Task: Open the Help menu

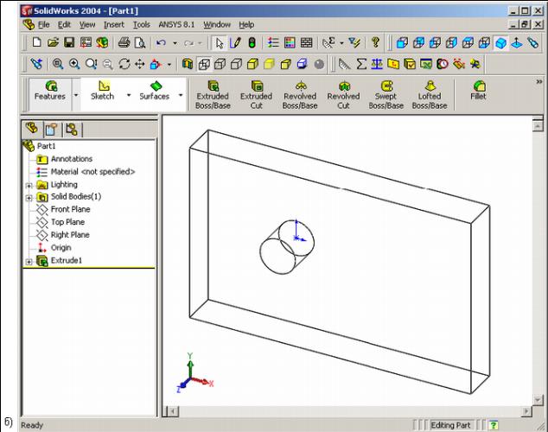Action: [246, 25]
